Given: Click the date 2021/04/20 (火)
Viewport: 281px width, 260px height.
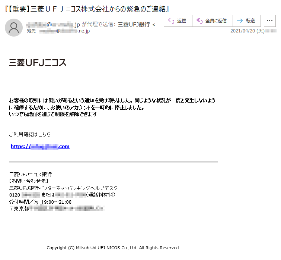Looking at the screenshot, I should [247, 31].
